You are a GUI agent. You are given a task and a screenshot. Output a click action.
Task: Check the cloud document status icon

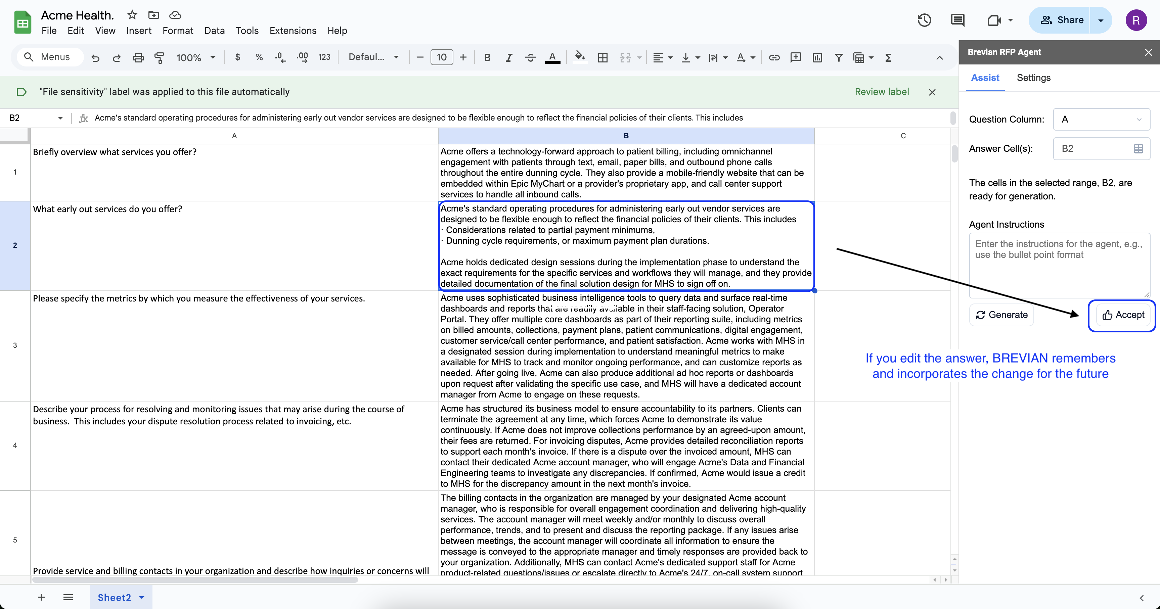pyautogui.click(x=175, y=15)
